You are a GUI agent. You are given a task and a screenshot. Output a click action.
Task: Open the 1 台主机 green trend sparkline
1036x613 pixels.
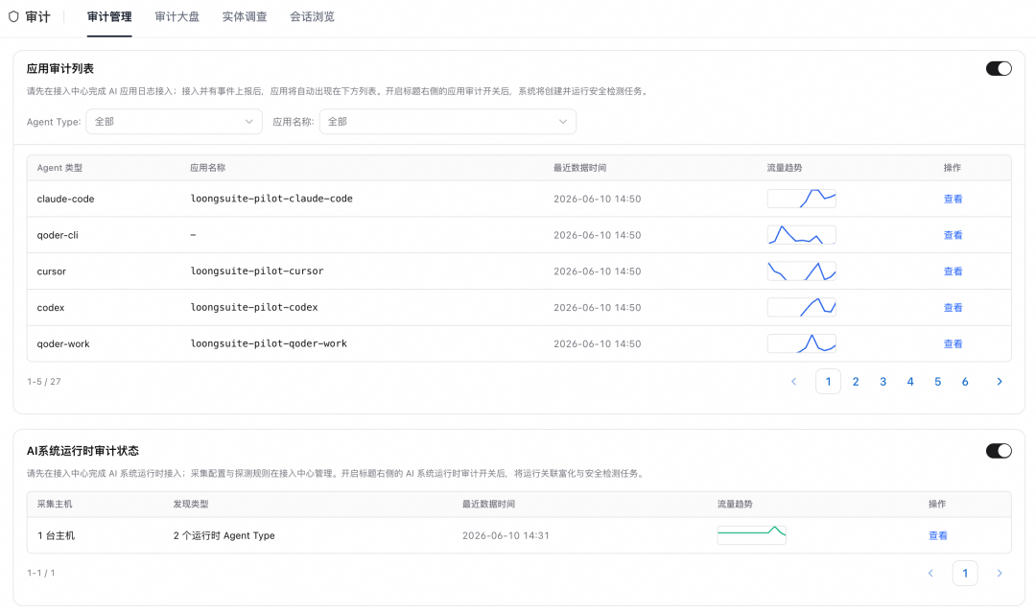752,534
